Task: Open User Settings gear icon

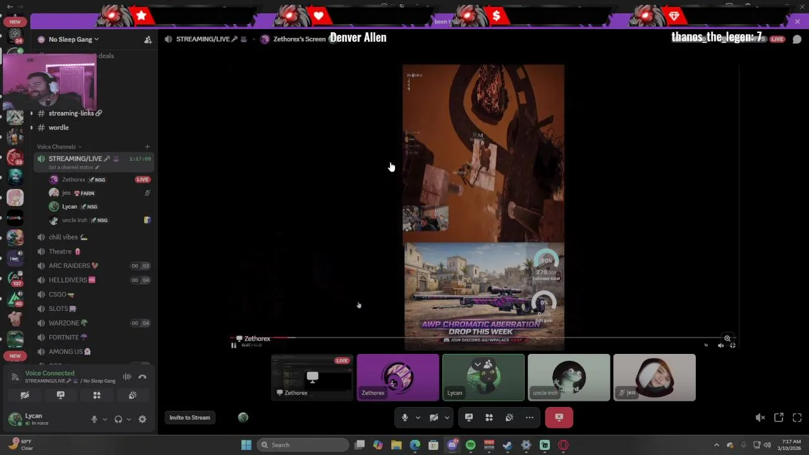Action: [142, 419]
